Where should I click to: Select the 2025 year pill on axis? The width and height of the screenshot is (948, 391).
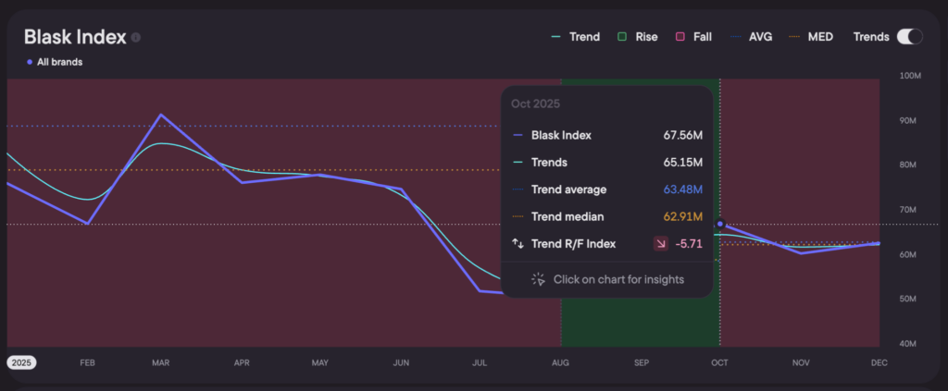[20, 363]
